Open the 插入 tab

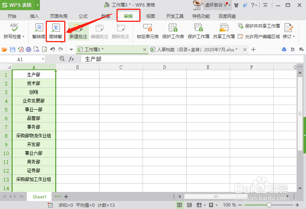pyautogui.click(x=34, y=16)
